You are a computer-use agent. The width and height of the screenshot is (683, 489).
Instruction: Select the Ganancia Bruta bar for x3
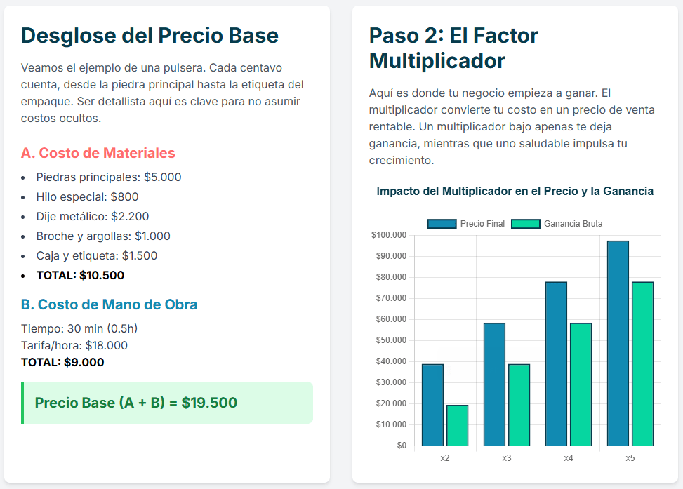coord(519,404)
